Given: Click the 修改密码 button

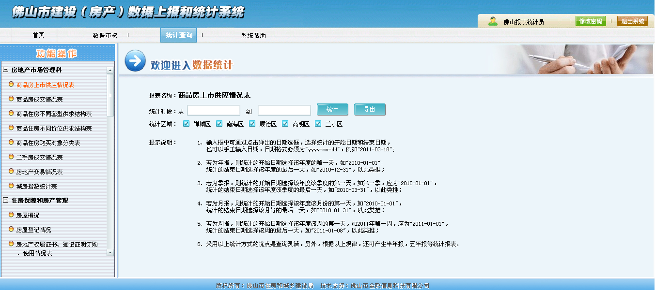Looking at the screenshot, I should pos(591,21).
